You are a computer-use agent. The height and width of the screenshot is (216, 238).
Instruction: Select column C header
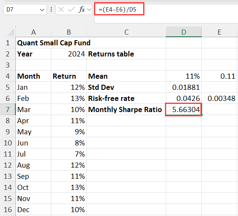[x=126, y=32]
